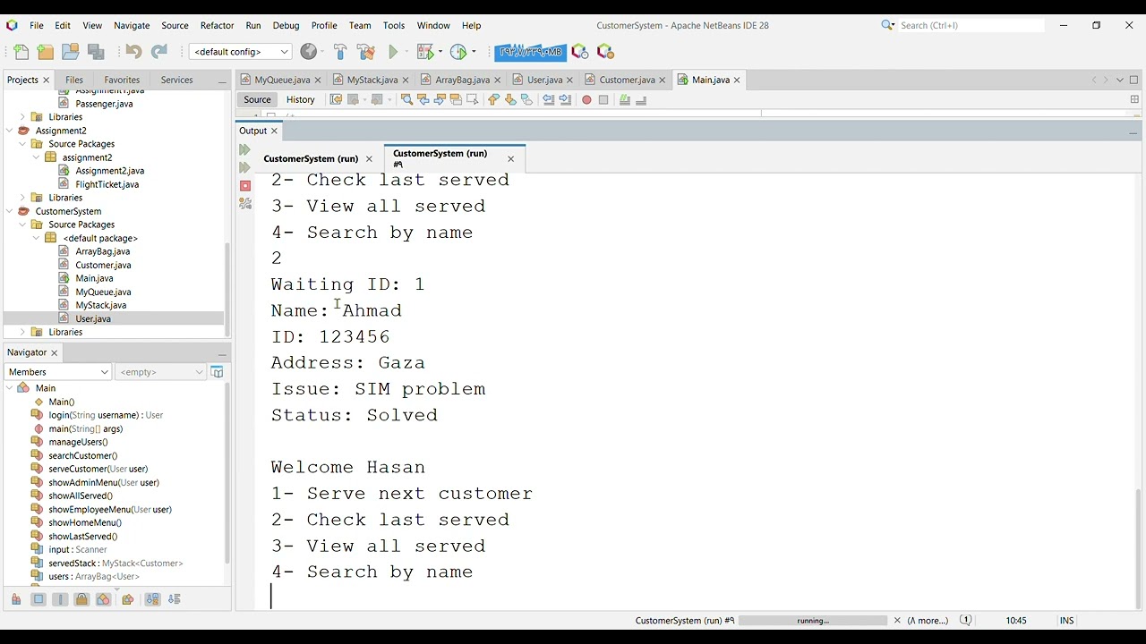Open the Navigate menu
This screenshot has height=644, width=1146.
[x=132, y=25]
